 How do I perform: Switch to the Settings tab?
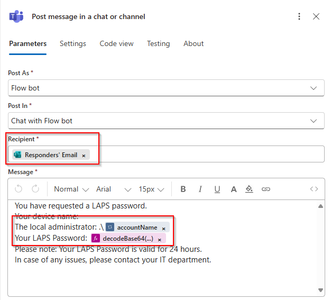(73, 44)
